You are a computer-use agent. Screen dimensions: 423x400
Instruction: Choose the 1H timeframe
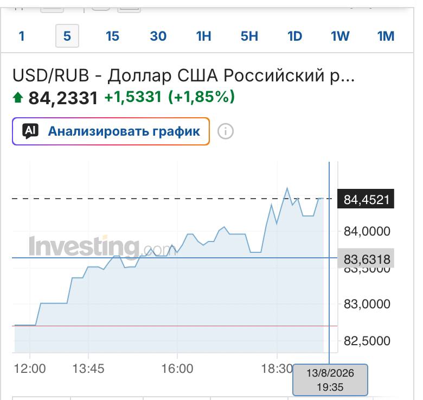point(204,36)
